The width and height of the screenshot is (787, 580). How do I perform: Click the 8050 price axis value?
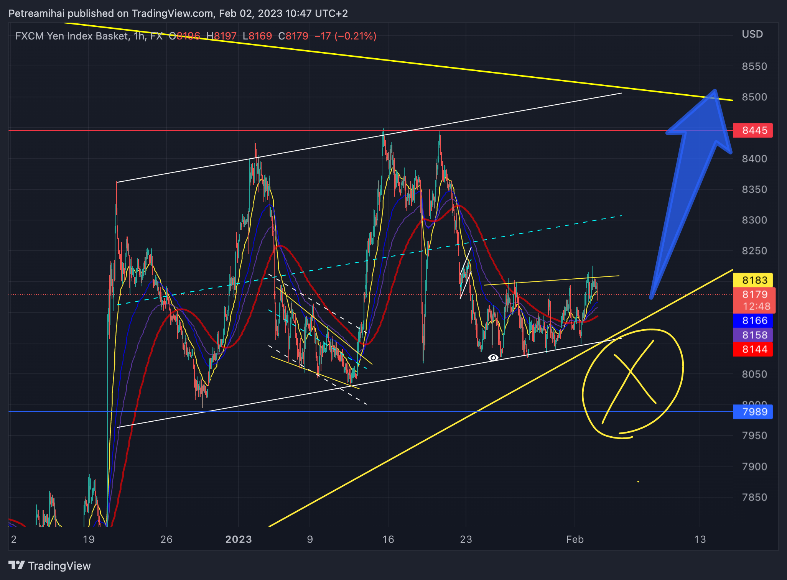point(754,374)
